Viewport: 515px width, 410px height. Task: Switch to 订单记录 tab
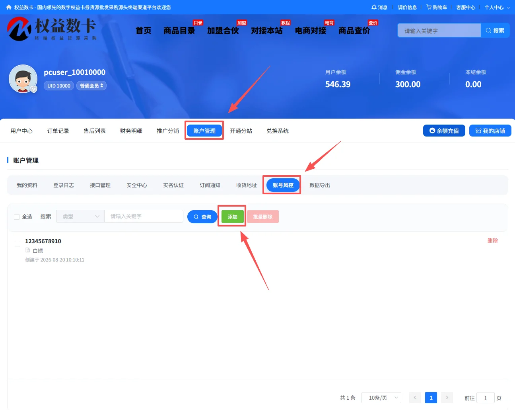click(x=58, y=131)
